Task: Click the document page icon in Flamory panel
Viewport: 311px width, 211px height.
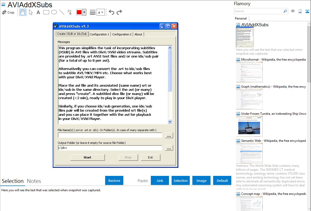Action: pyautogui.click(x=300, y=11)
